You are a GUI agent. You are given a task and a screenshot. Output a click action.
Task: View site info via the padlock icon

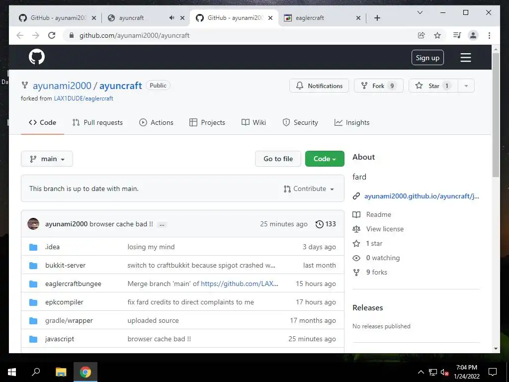click(x=72, y=35)
